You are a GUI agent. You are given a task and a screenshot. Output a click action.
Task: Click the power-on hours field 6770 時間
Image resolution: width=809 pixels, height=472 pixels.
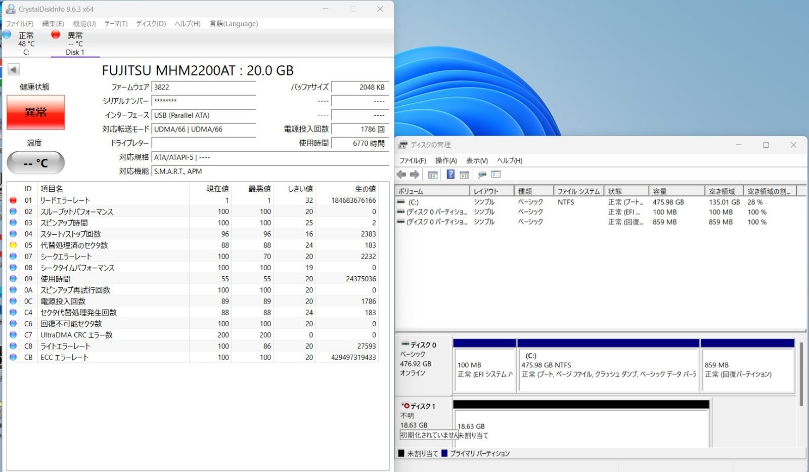click(360, 143)
